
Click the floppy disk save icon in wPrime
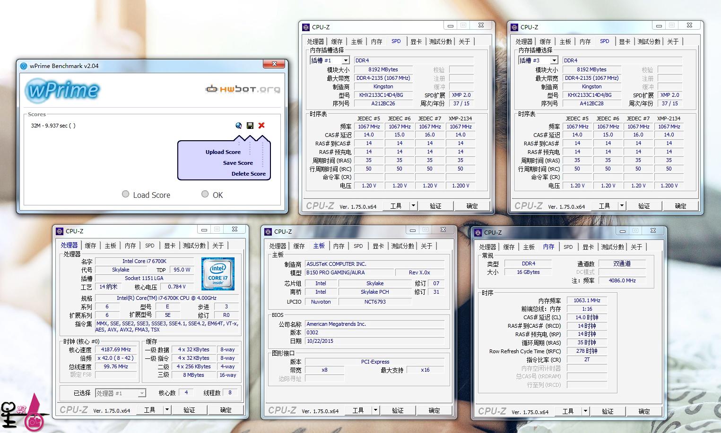coord(250,126)
